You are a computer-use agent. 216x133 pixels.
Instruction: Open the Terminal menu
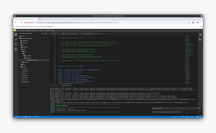(47, 30)
